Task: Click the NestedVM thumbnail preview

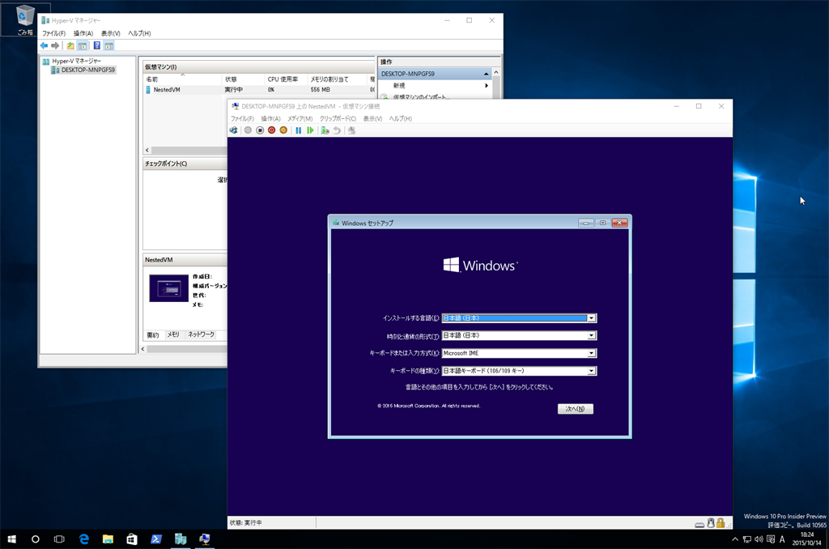Action: [168, 288]
